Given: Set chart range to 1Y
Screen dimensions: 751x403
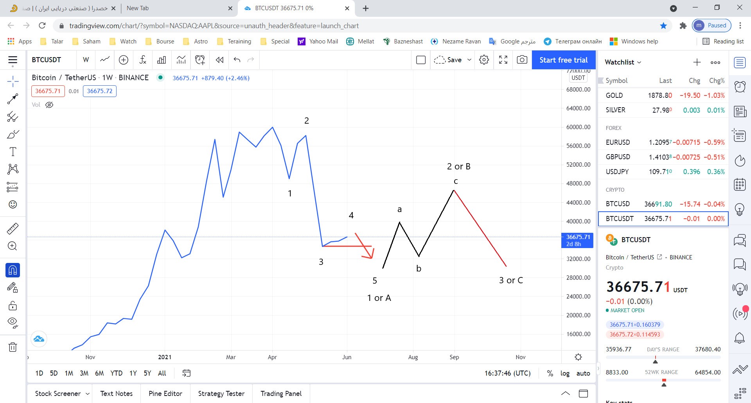Looking at the screenshot, I should 133,373.
